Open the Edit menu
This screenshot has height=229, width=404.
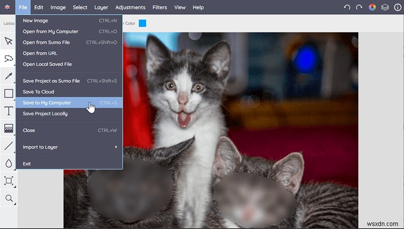[39, 8]
